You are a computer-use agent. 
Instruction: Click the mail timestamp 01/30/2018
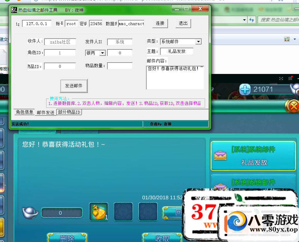pyautogui.click(x=162, y=198)
